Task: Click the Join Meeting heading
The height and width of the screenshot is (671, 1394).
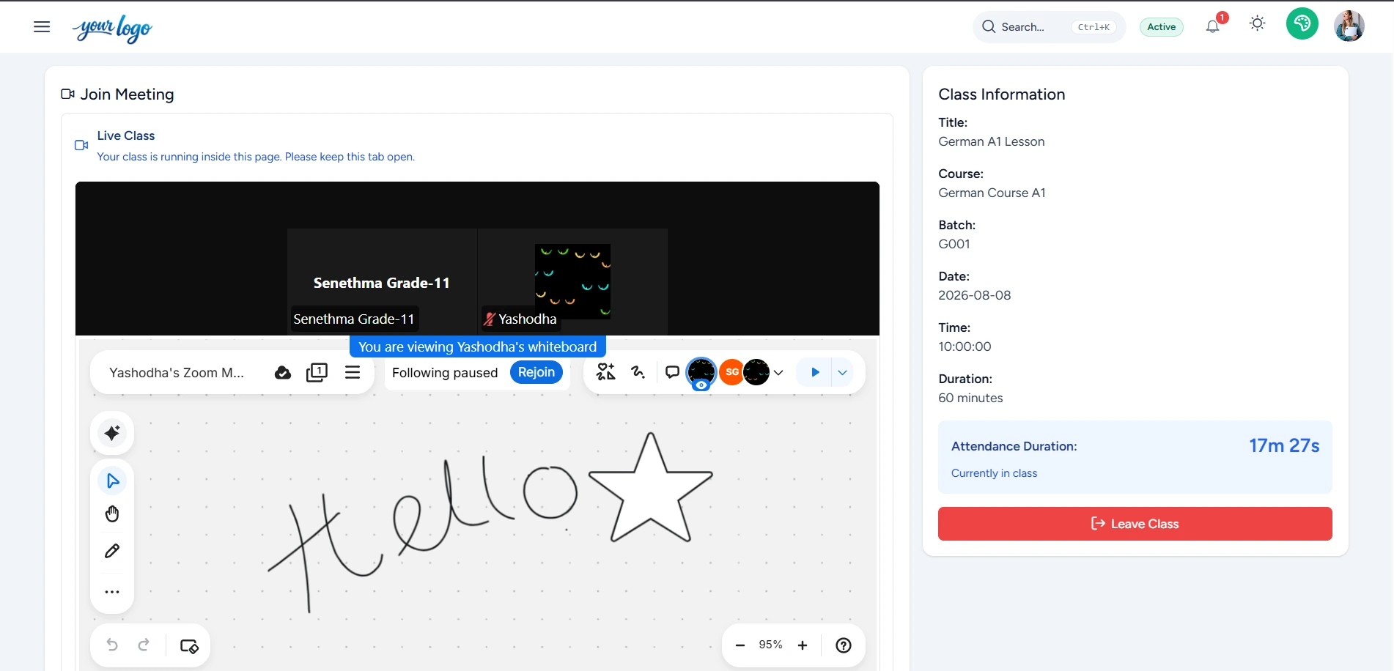Action: [127, 94]
